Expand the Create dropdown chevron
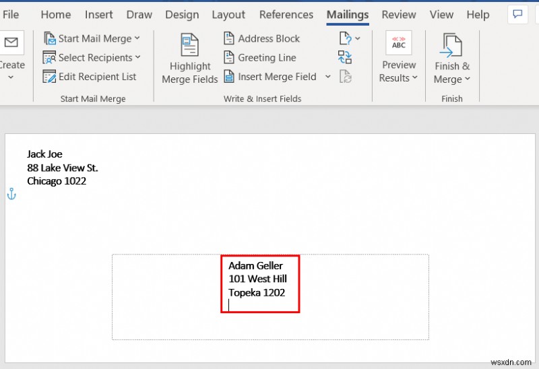This screenshot has height=369, width=539. 11,77
